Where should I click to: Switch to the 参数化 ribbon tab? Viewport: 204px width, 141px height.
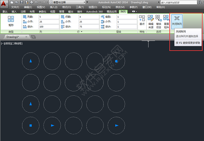click(42, 12)
